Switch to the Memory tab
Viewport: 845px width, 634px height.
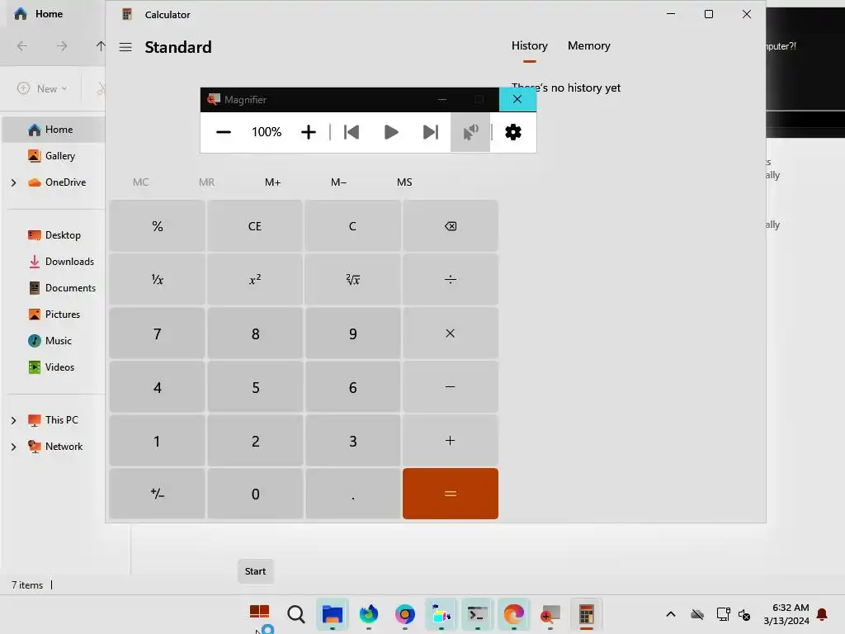[589, 46]
